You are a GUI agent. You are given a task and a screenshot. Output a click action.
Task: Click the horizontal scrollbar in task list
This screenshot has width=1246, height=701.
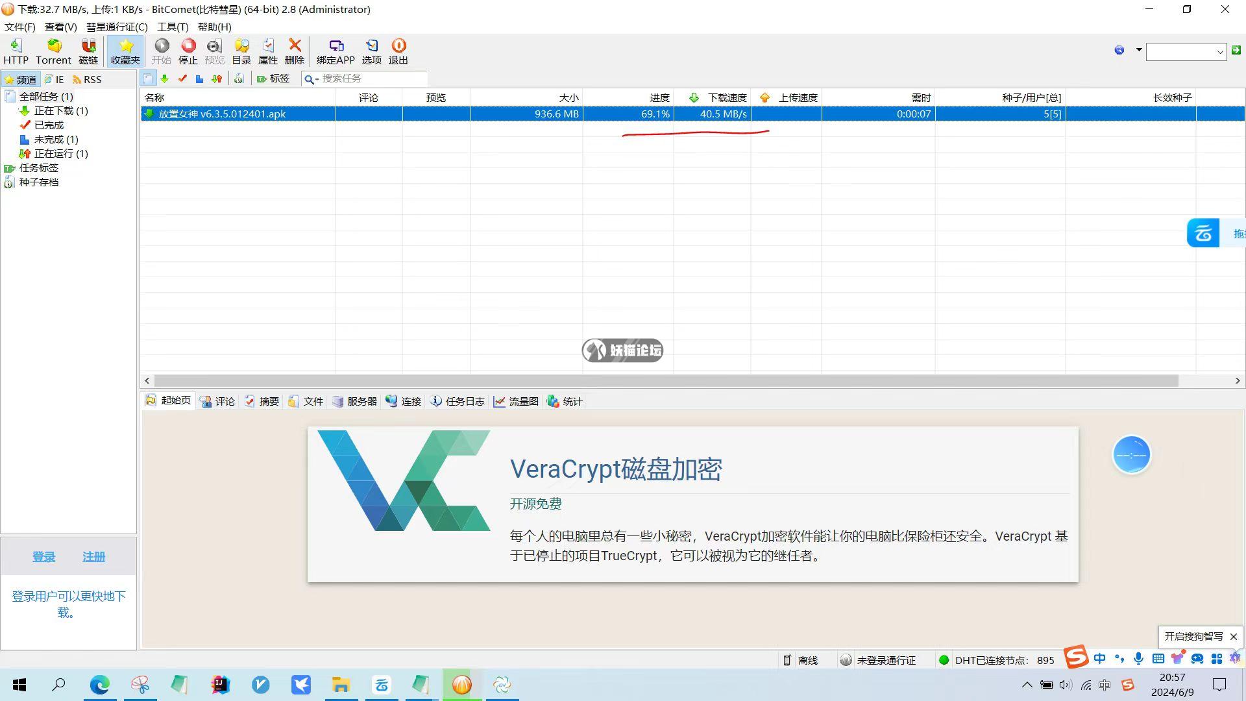point(666,381)
